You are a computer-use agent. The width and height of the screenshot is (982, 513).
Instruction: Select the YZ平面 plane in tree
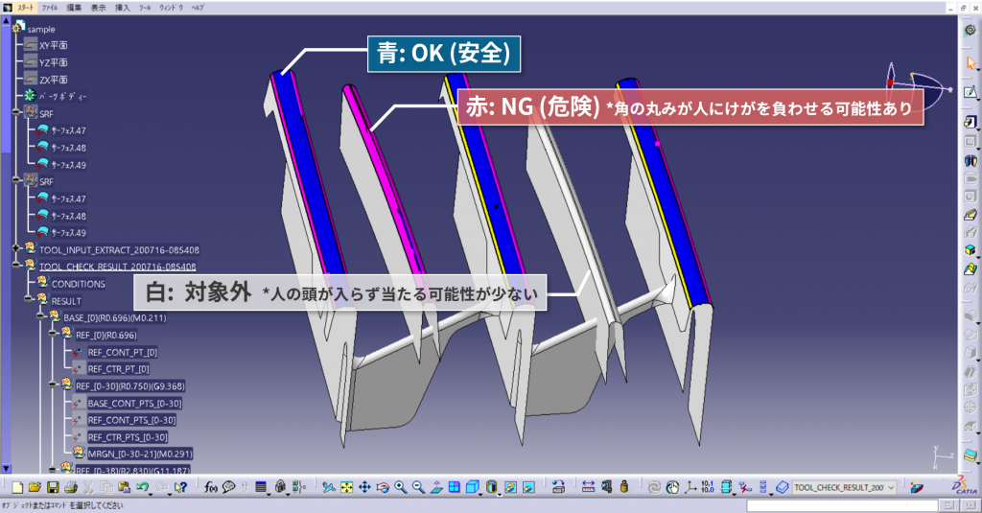coord(54,62)
